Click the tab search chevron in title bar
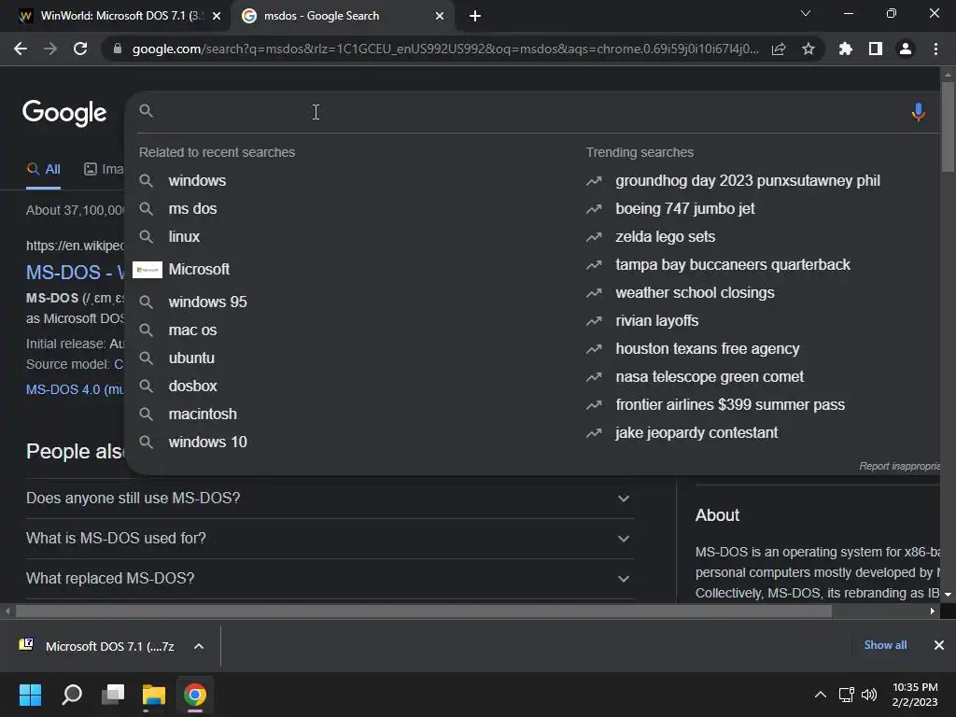This screenshot has width=956, height=717. pyautogui.click(x=806, y=13)
